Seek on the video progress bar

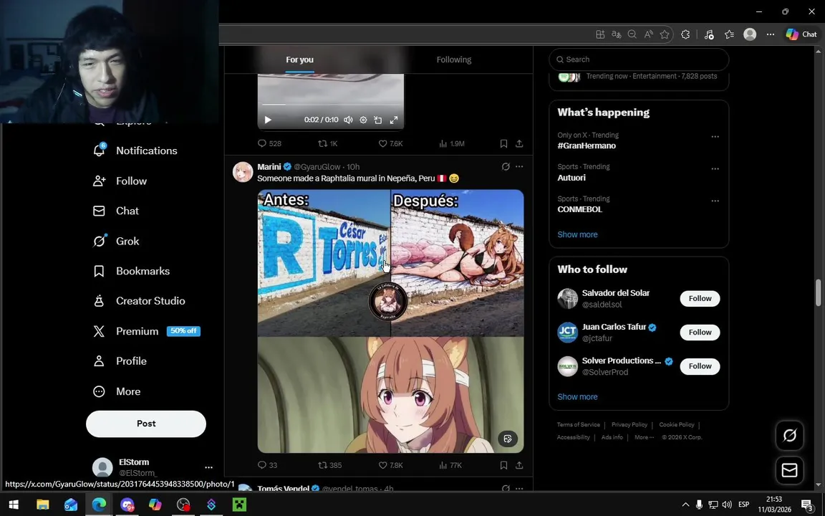(x=330, y=105)
